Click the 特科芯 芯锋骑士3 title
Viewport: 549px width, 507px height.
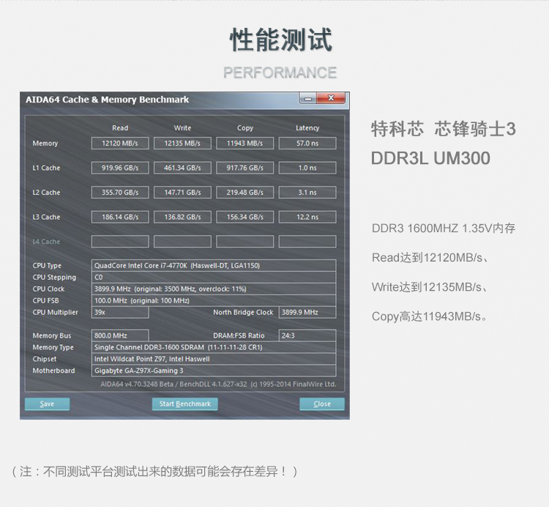pos(444,129)
